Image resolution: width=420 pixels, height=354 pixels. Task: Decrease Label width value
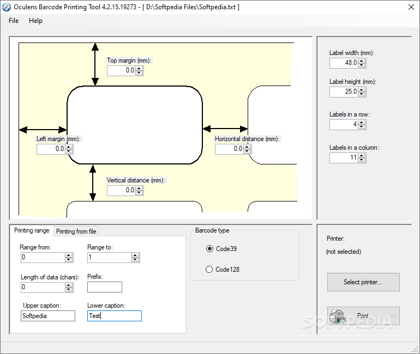362,65
